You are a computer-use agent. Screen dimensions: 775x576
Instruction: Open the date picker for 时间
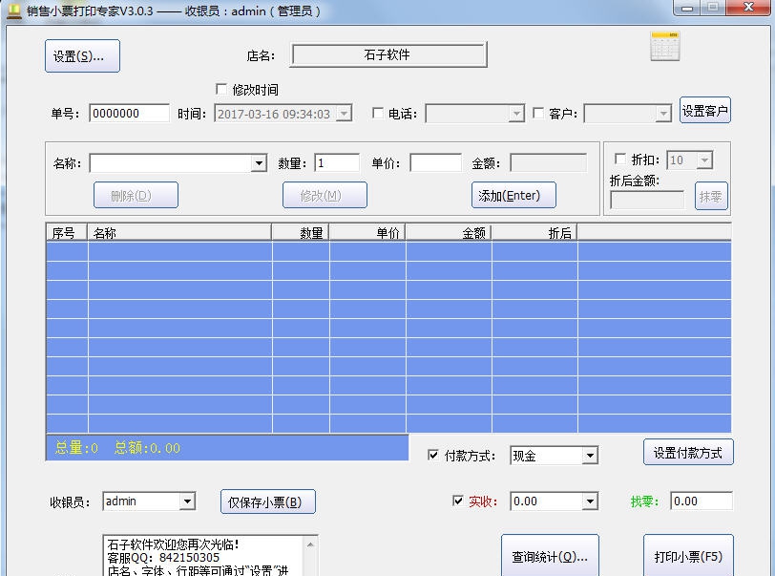click(x=342, y=112)
